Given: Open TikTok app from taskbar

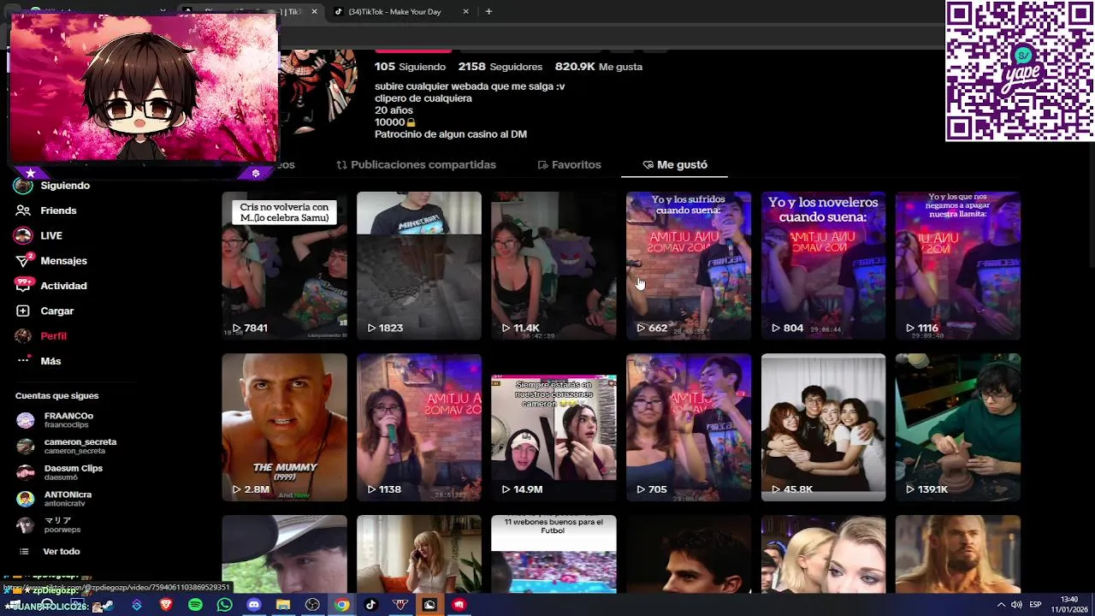Looking at the screenshot, I should (370, 605).
